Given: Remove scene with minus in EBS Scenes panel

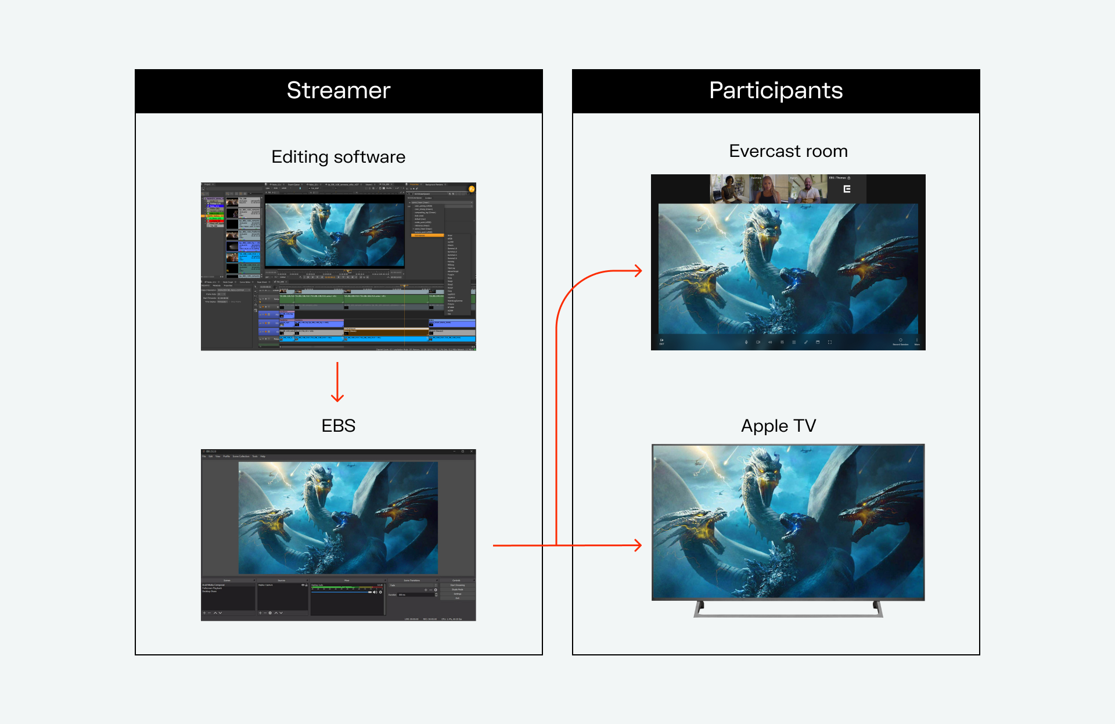Looking at the screenshot, I should [x=209, y=613].
